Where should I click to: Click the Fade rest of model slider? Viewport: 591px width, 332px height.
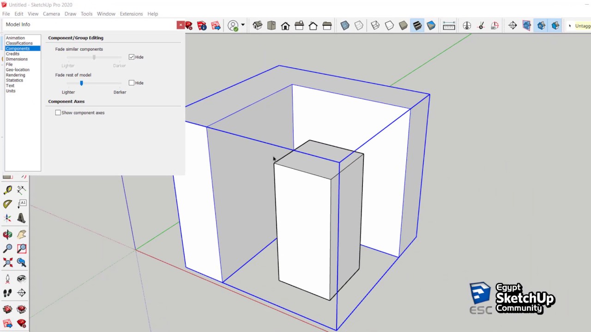[94, 83]
